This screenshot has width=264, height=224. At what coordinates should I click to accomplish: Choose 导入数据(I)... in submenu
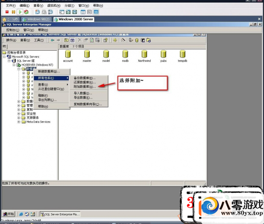88,93
